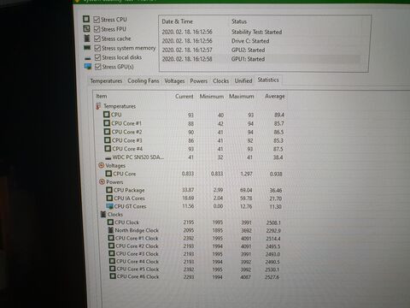The image size is (410, 308).
Task: Click the Voltages group icon
Action: pyautogui.click(x=101, y=165)
